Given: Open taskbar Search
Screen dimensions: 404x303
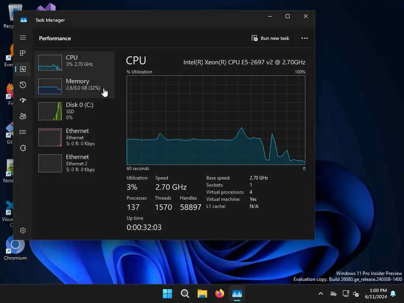Looking at the screenshot, I should click(x=185, y=294).
